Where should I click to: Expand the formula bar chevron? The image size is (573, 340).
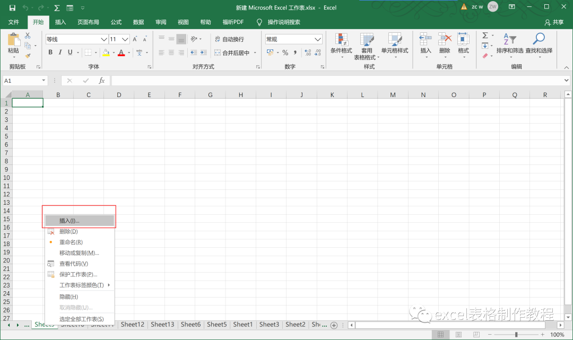coord(567,80)
